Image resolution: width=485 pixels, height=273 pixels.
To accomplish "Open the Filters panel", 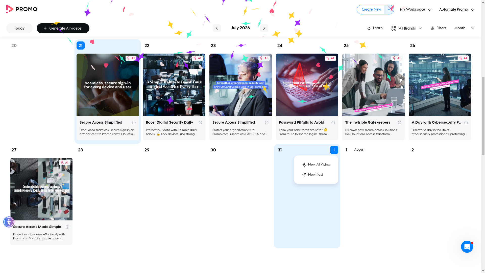I will point(438,28).
